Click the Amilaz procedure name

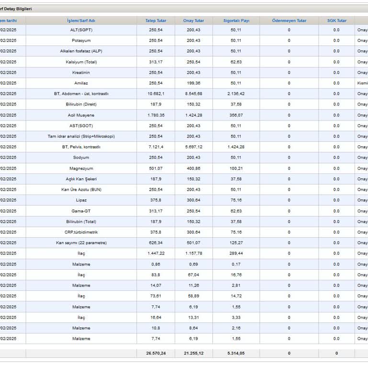[81, 83]
